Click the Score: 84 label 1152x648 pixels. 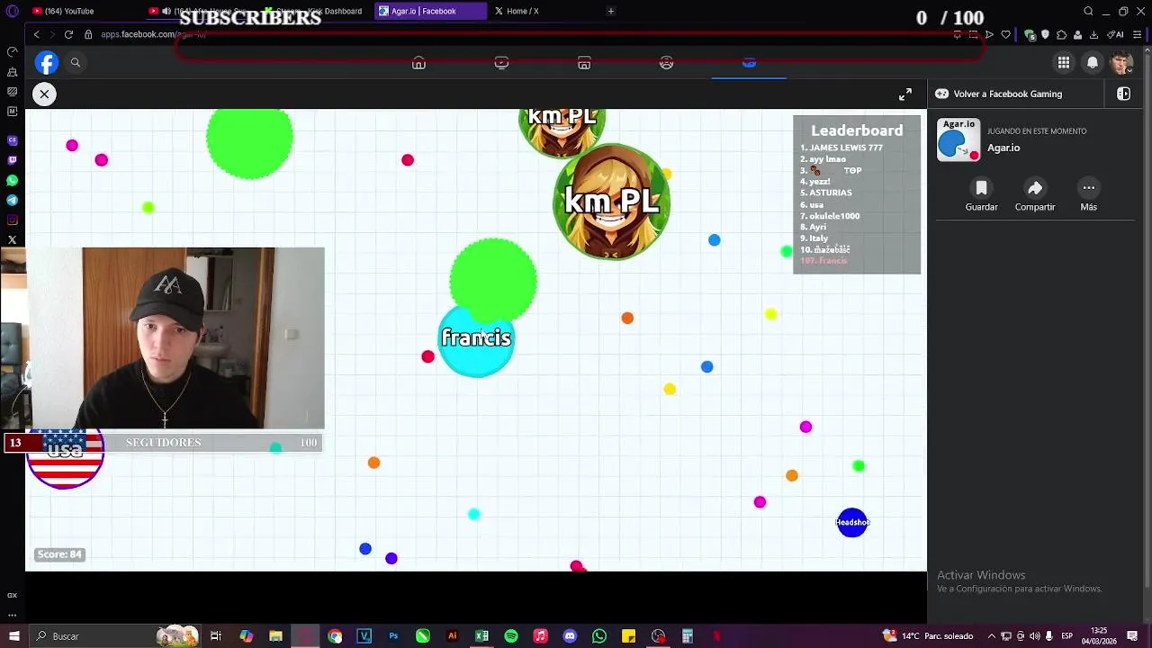[59, 554]
